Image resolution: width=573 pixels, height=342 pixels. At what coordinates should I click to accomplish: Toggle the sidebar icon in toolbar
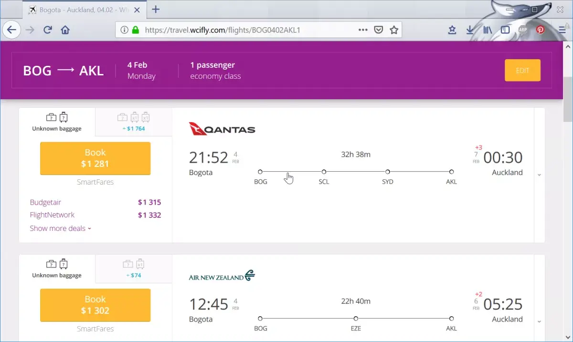click(505, 30)
